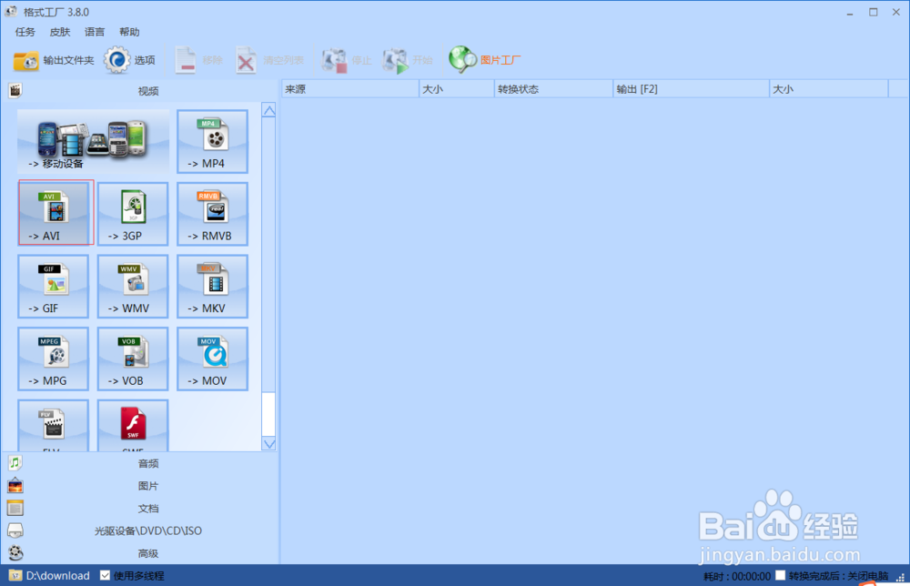910x586 pixels.
Task: Click the 来源 (Source) column header
Action: (x=350, y=89)
